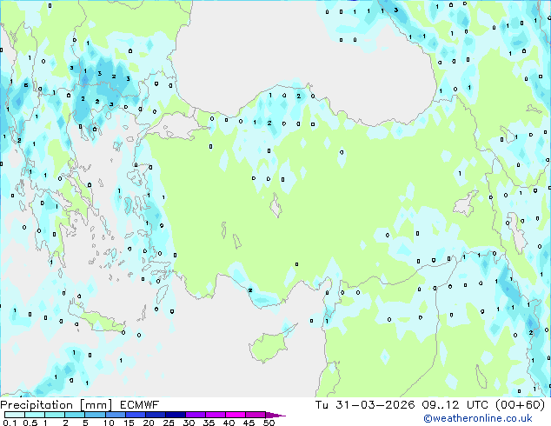Click the 45–50 mm legend color box
The width and height of the screenshot is (551, 426).
(256, 415)
